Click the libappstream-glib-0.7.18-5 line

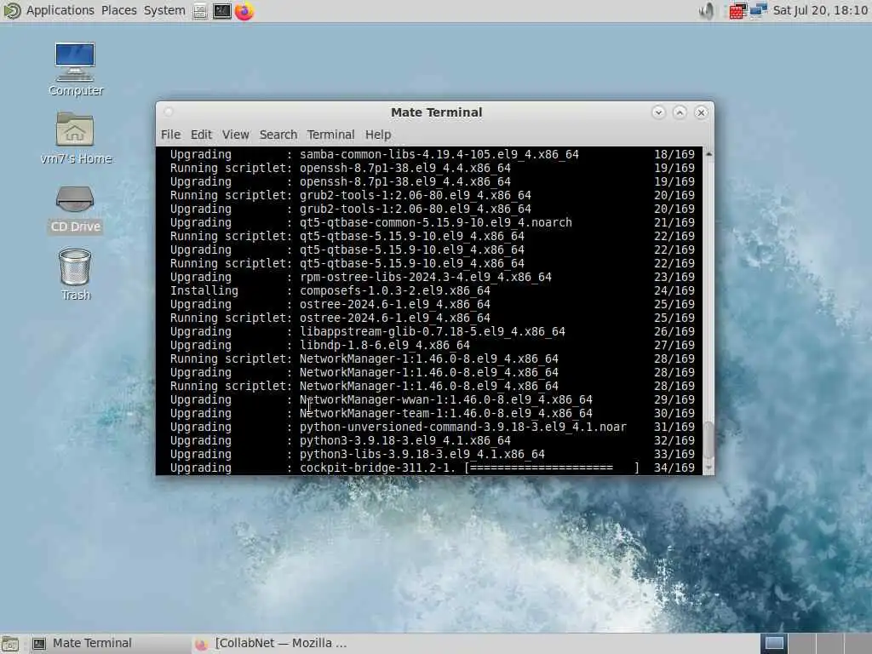[x=432, y=331]
